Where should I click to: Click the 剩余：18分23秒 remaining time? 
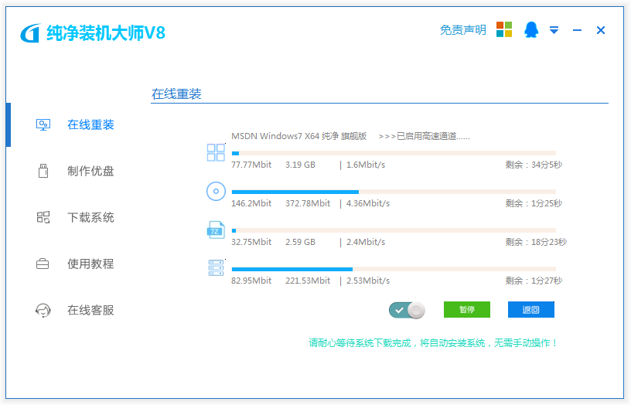click(536, 242)
